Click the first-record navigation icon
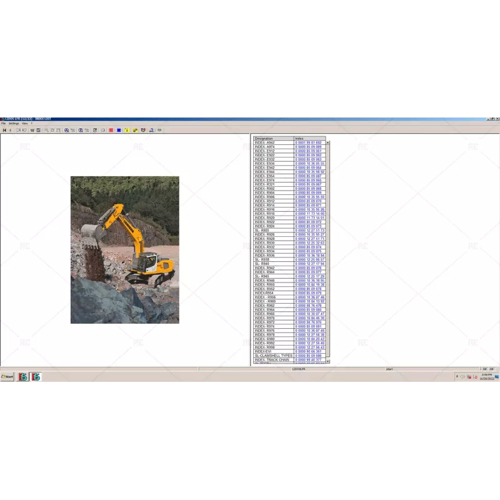 click(4, 130)
